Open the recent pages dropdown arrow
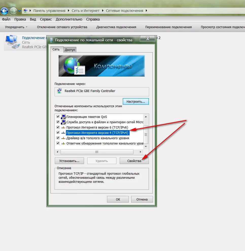Screen dimensions: 245x251 (x=19, y=11)
